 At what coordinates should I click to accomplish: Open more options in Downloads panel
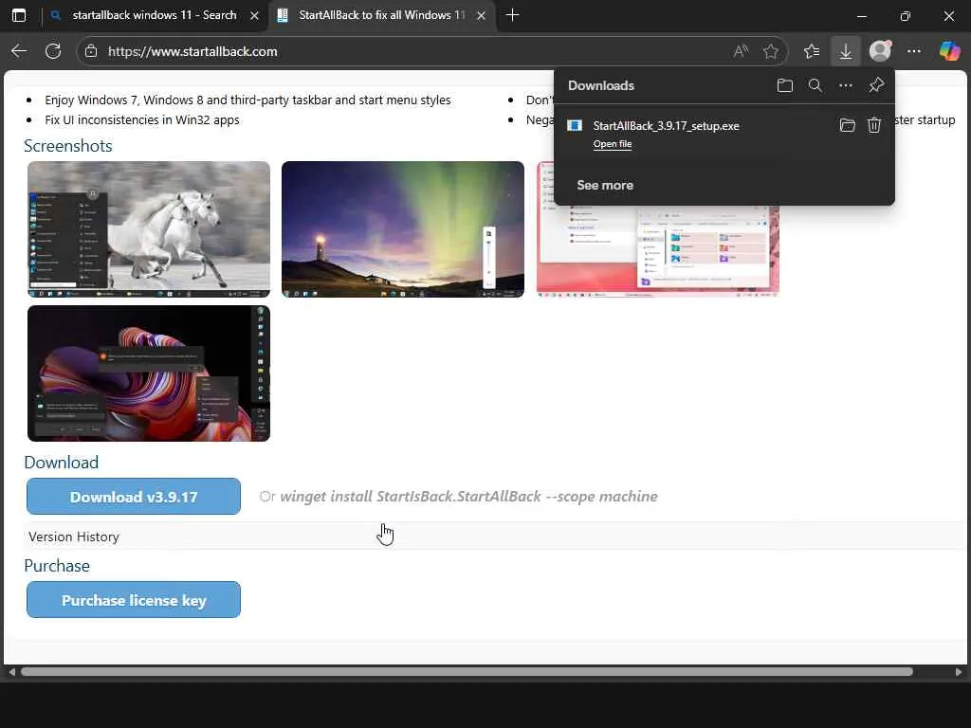[x=846, y=85]
